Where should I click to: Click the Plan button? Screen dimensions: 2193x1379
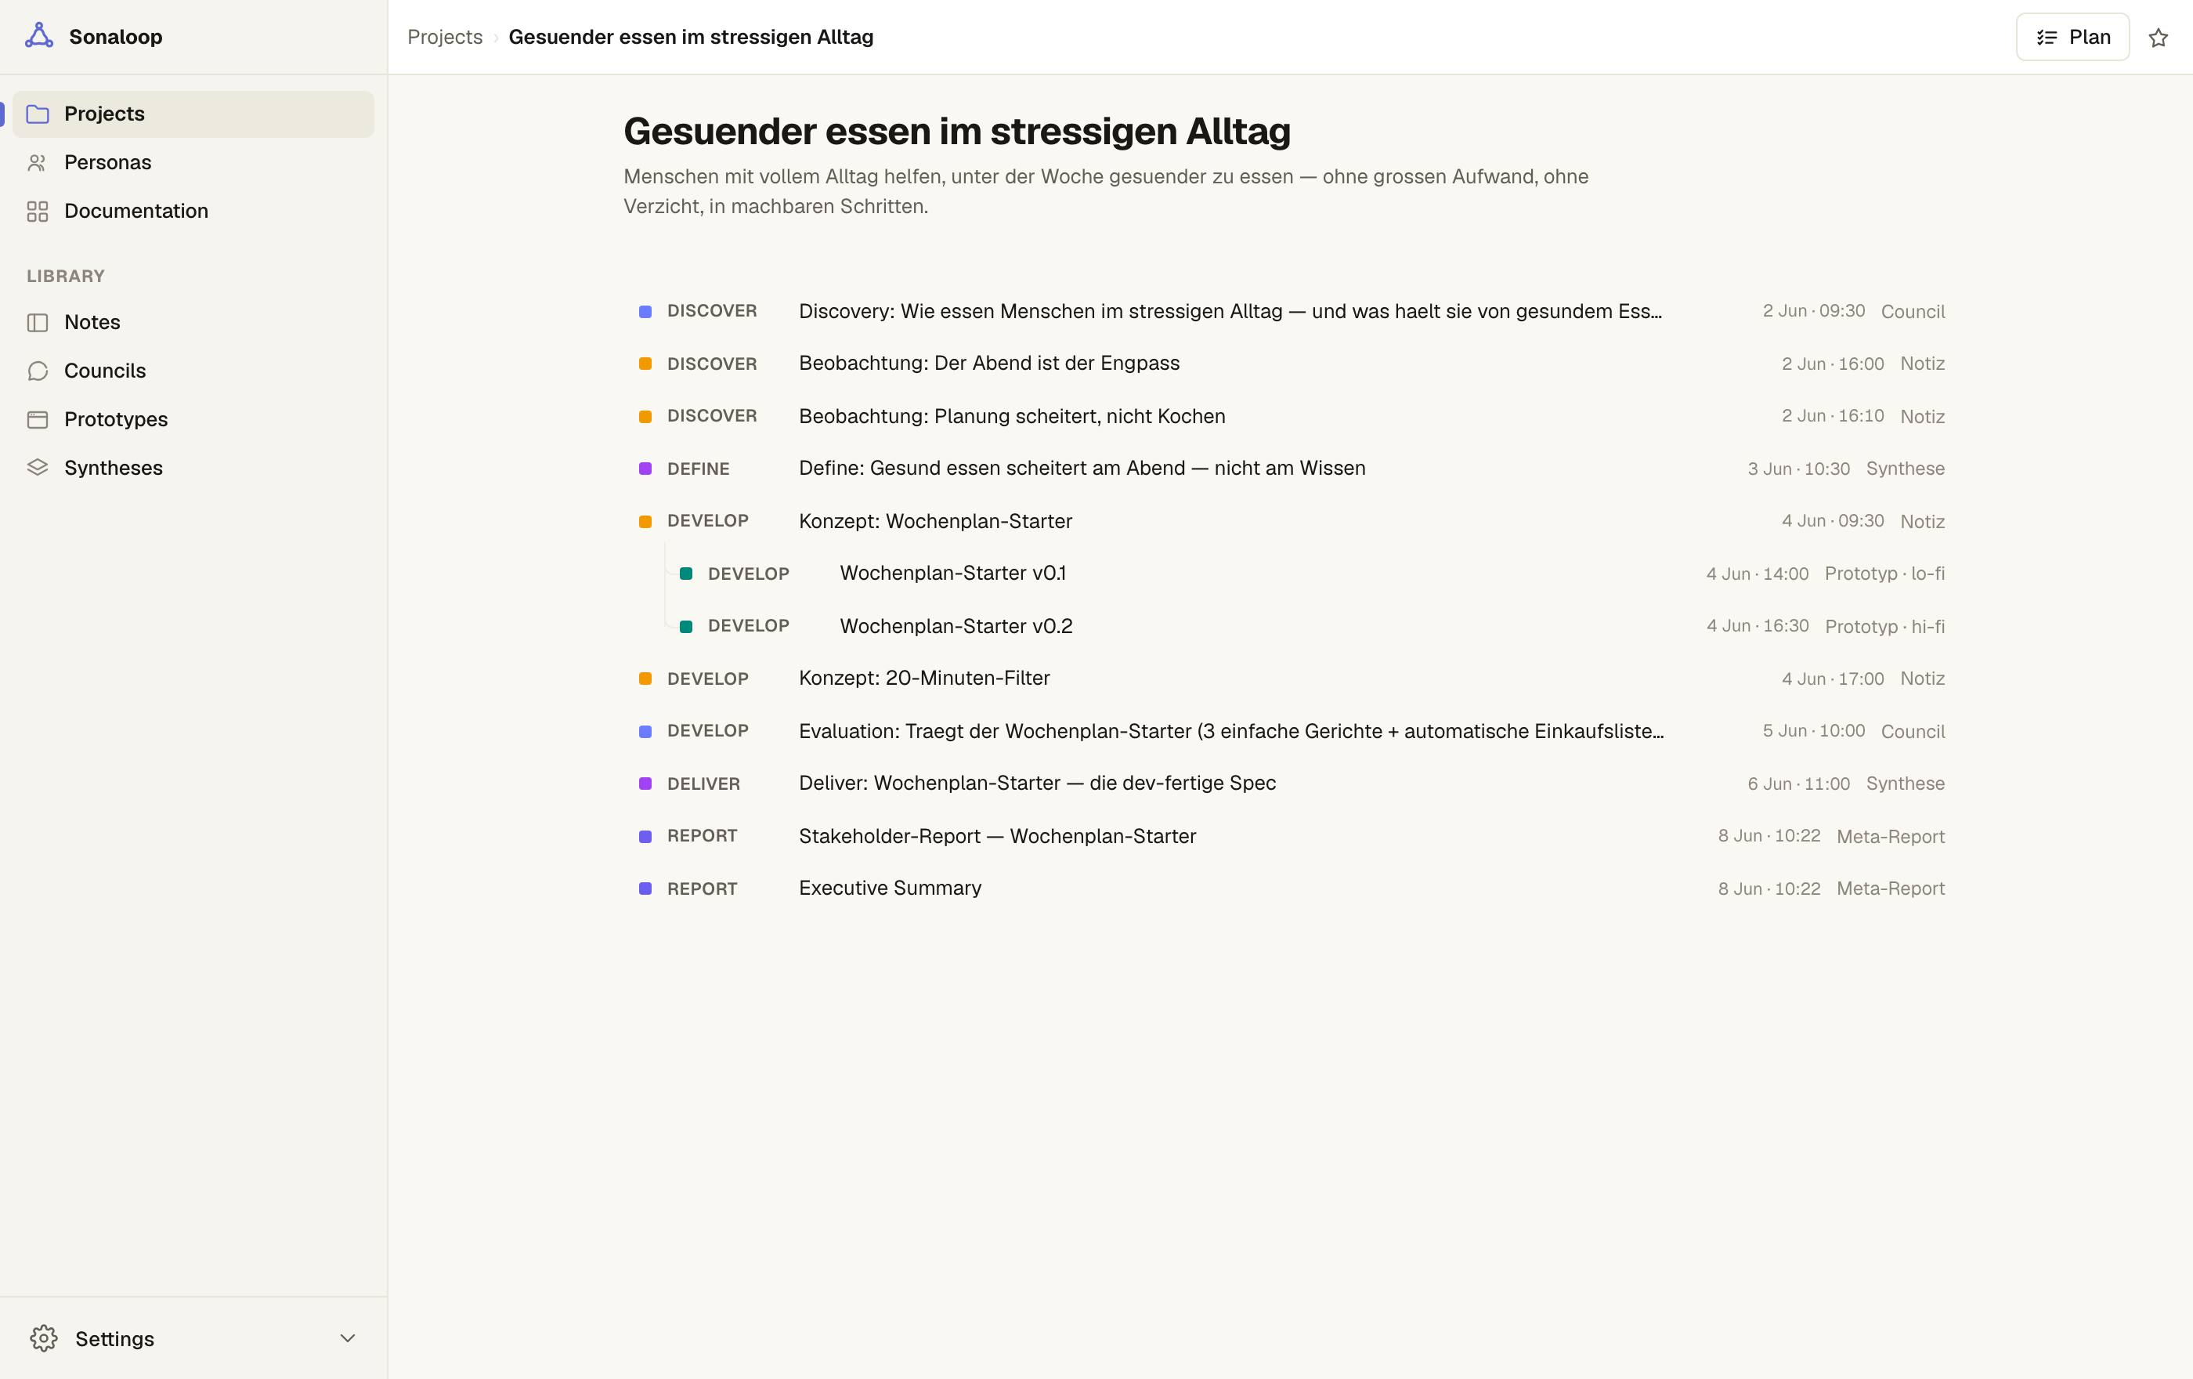tap(2072, 38)
